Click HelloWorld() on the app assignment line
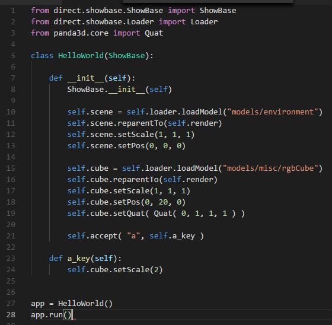The image size is (332, 325). click(85, 304)
